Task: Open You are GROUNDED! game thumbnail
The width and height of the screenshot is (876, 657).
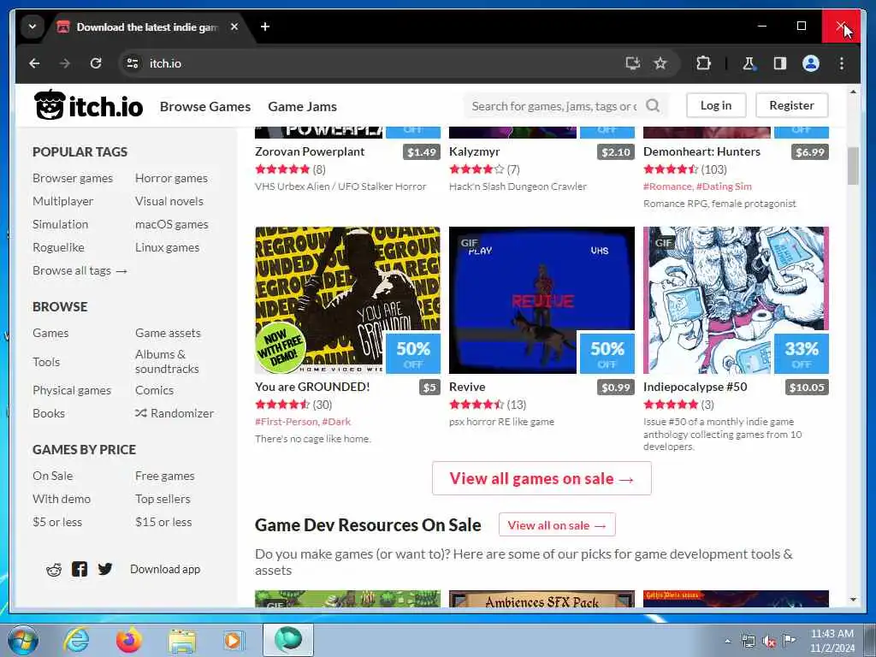Action: [x=347, y=300]
